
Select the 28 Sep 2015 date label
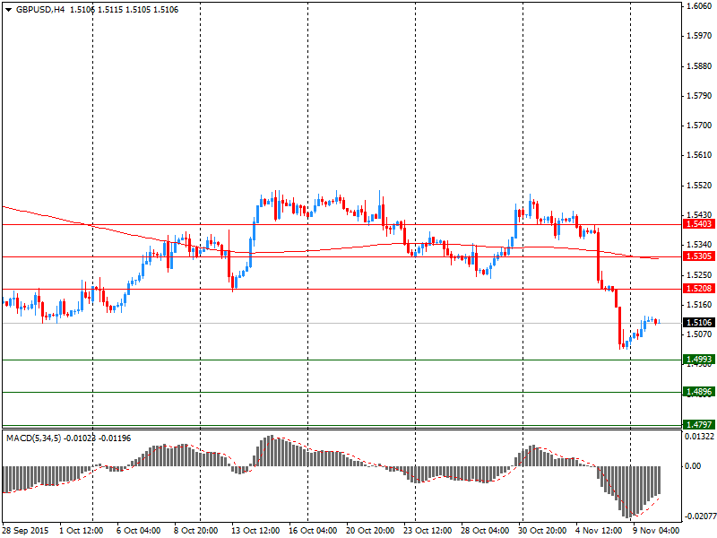26,531
